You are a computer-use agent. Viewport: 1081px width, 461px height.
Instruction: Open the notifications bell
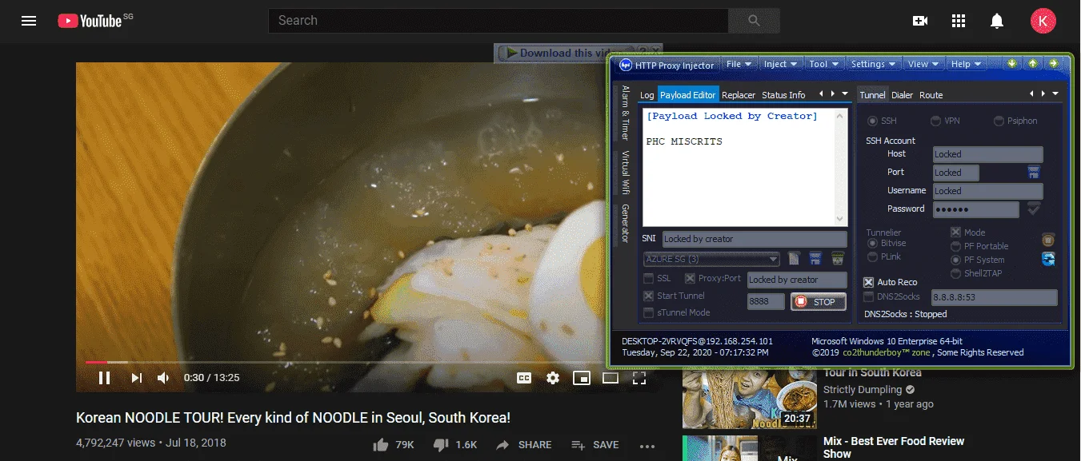(x=997, y=21)
